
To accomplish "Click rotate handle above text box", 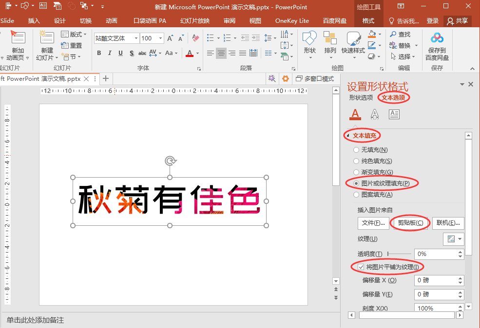I will click(x=170, y=161).
